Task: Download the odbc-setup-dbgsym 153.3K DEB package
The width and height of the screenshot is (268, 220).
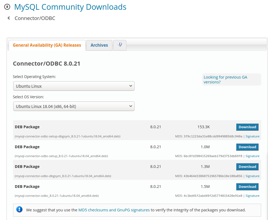Action: click(247, 127)
